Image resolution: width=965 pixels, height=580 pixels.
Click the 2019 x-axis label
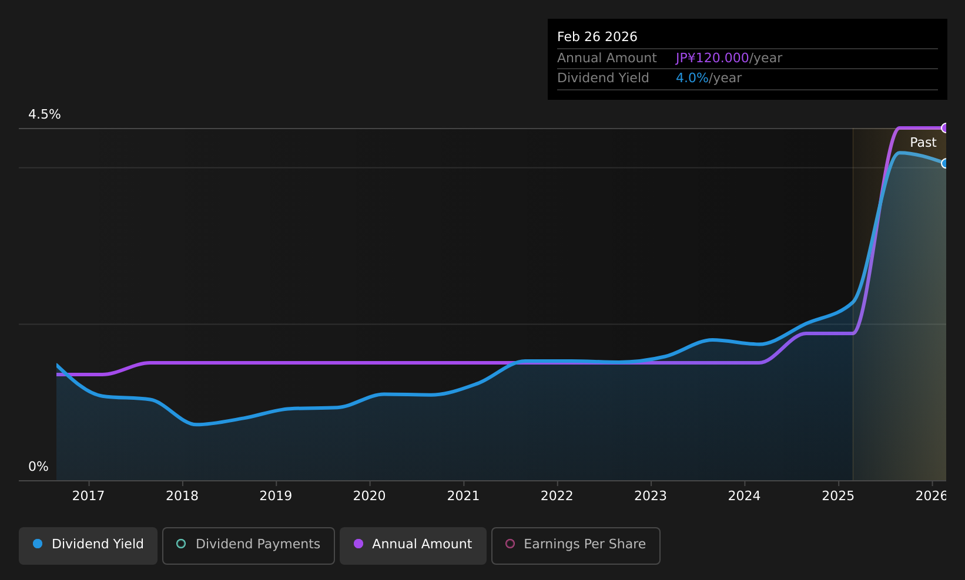coord(276,496)
